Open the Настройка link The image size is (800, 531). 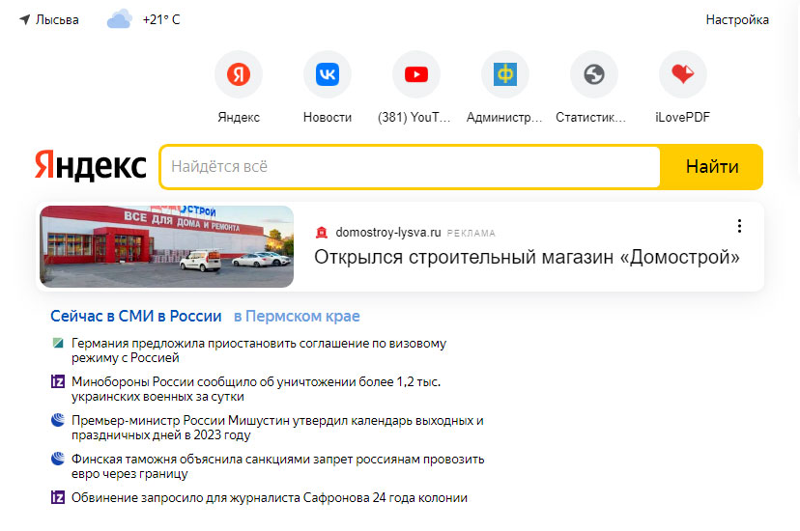click(737, 20)
